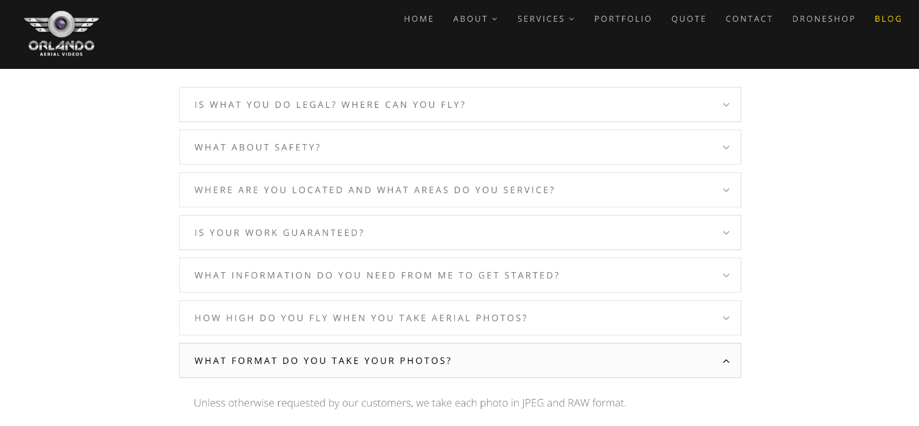Click chevron for information needed question
919x426 pixels.
click(726, 276)
